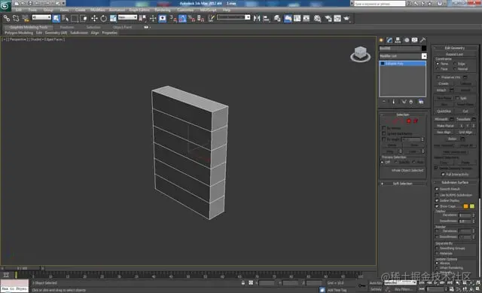The image size is (482, 293).
Task: Click the Make Planar button
Action: click(x=445, y=126)
